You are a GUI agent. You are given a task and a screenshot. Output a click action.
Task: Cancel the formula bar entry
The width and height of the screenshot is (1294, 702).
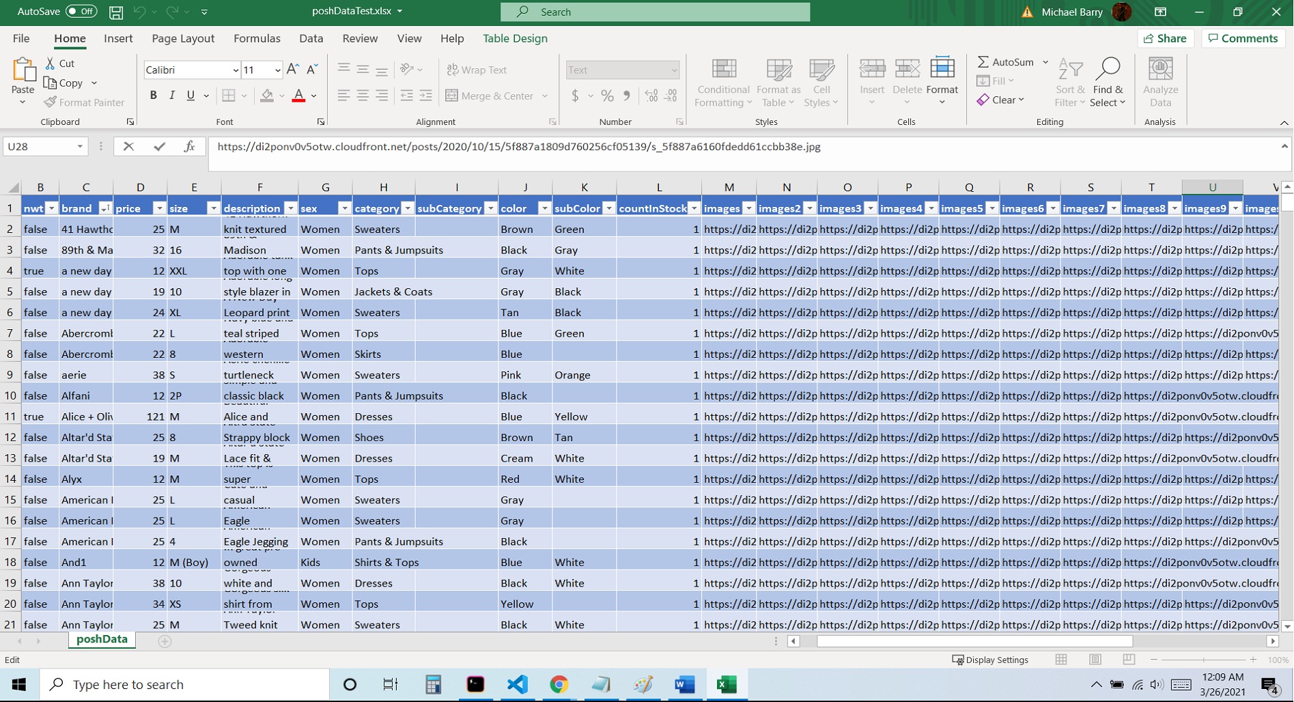[x=128, y=146]
